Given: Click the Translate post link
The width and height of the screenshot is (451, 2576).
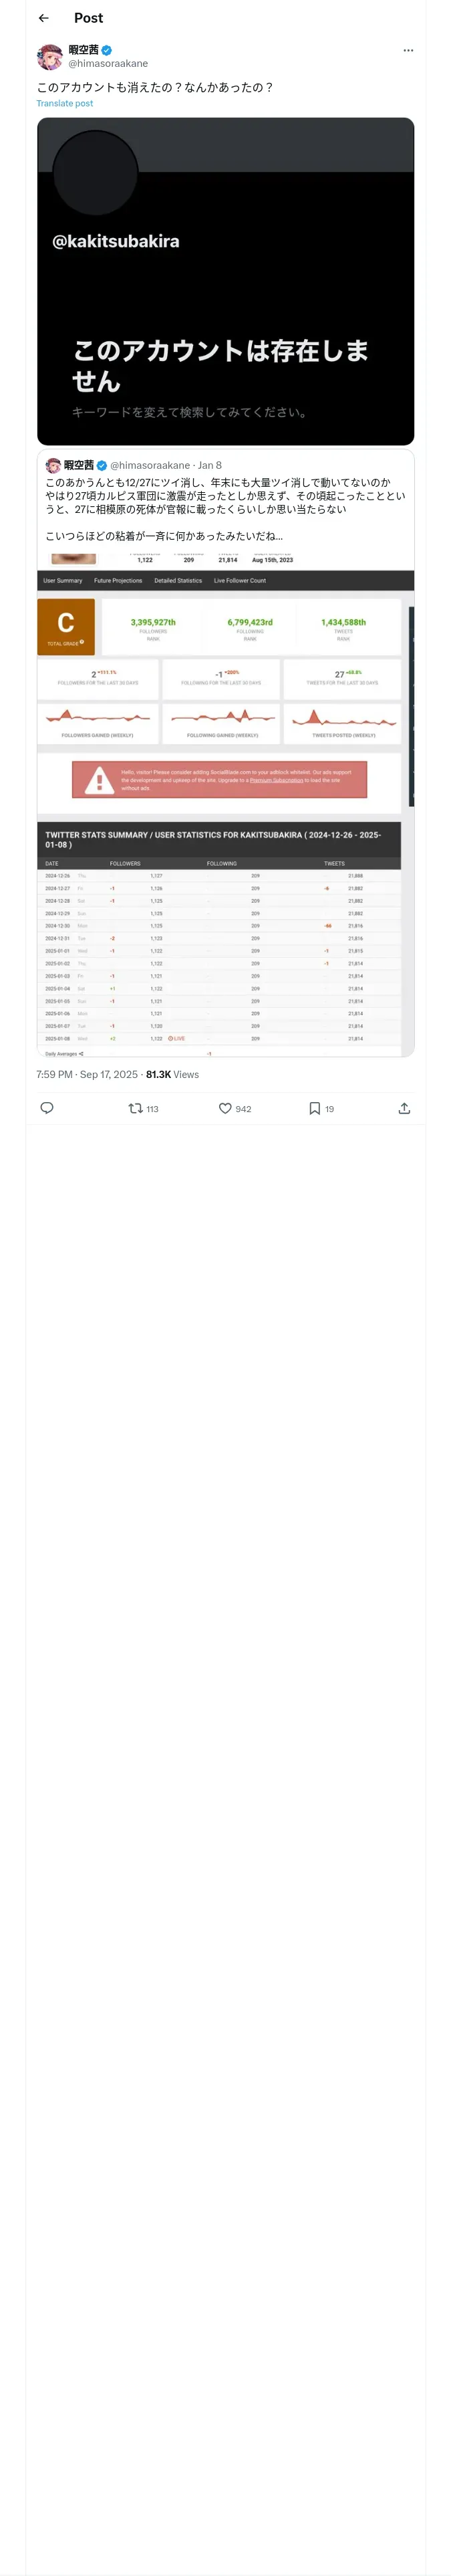Looking at the screenshot, I should coord(65,103).
